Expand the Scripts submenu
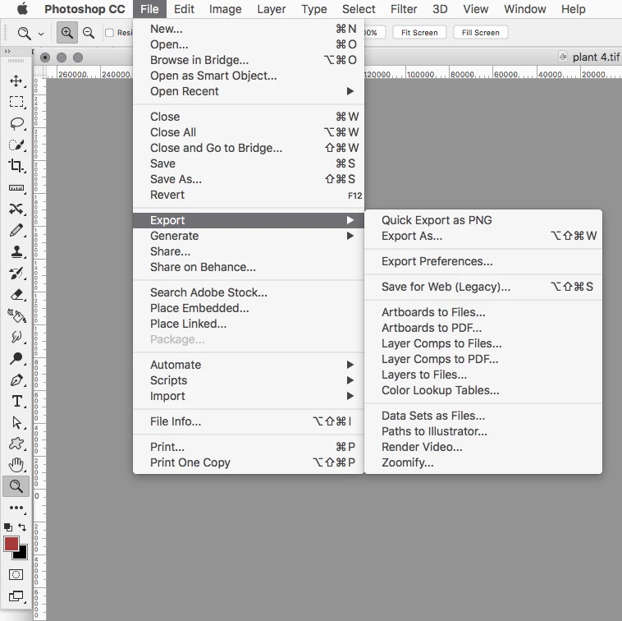This screenshot has width=622, height=621. pyautogui.click(x=249, y=380)
